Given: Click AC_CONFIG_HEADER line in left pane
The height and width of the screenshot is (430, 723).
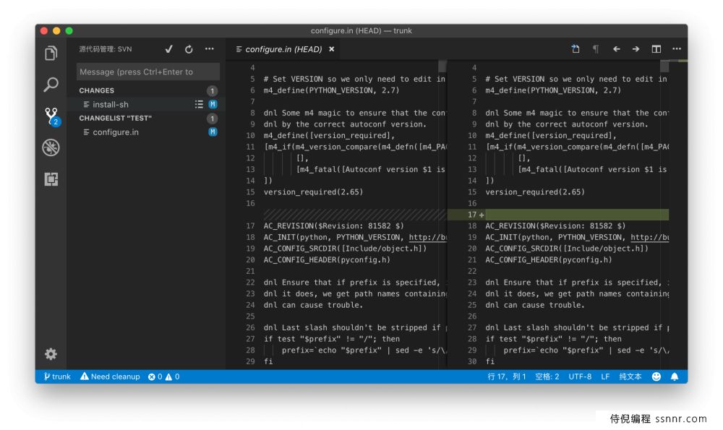Looking at the screenshot, I should [327, 260].
